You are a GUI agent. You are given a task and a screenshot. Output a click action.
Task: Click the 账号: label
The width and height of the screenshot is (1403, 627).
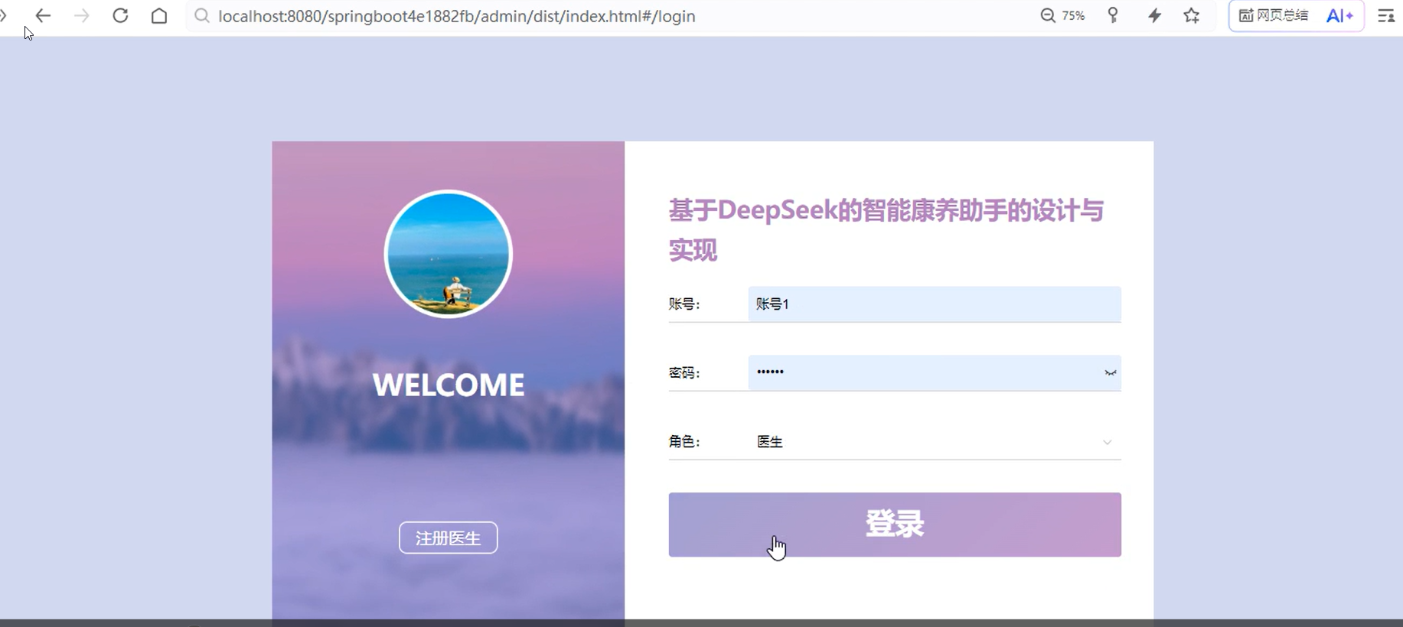684,304
